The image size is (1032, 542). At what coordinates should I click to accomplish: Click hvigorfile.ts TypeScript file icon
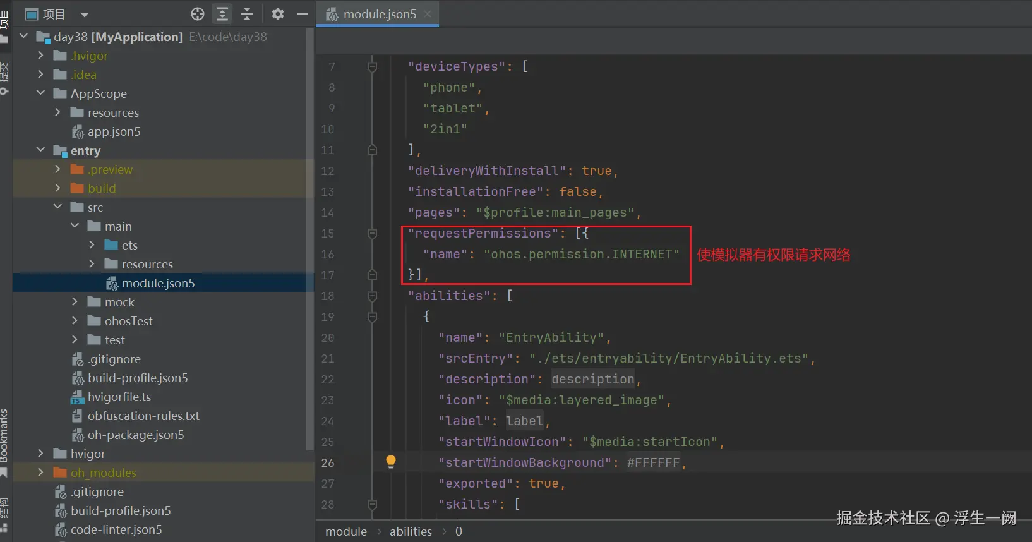[78, 397]
